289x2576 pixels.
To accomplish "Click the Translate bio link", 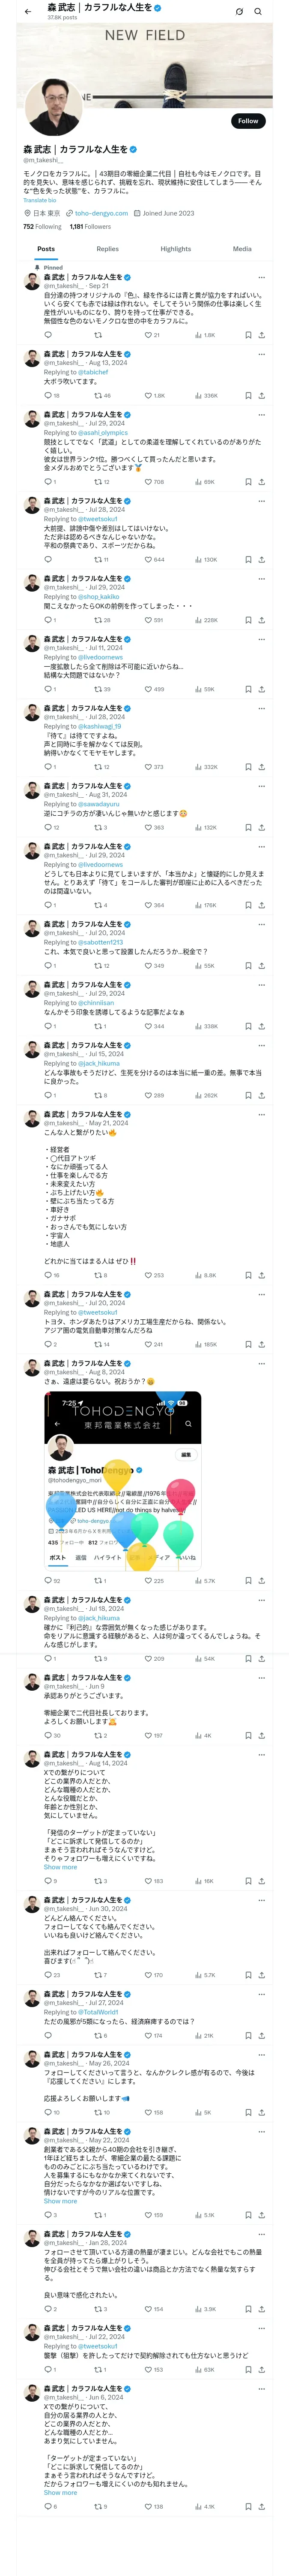I will [x=40, y=200].
